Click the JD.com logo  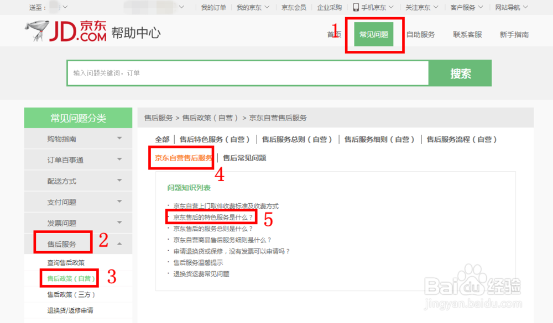[x=66, y=31]
